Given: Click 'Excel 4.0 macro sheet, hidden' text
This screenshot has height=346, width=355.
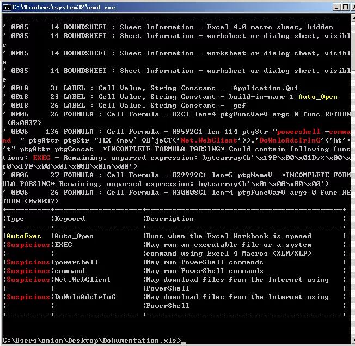Looking at the screenshot, I should pyautogui.click(x=270, y=27).
